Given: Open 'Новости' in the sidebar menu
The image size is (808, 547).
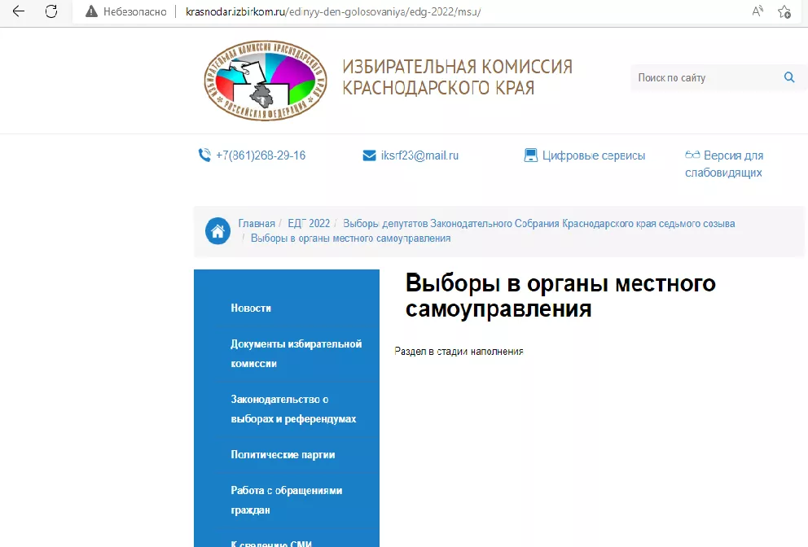Looking at the screenshot, I should (251, 308).
